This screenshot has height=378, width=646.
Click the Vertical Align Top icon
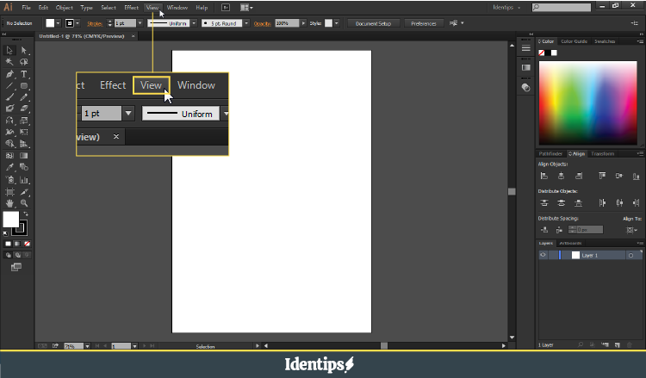[600, 176]
